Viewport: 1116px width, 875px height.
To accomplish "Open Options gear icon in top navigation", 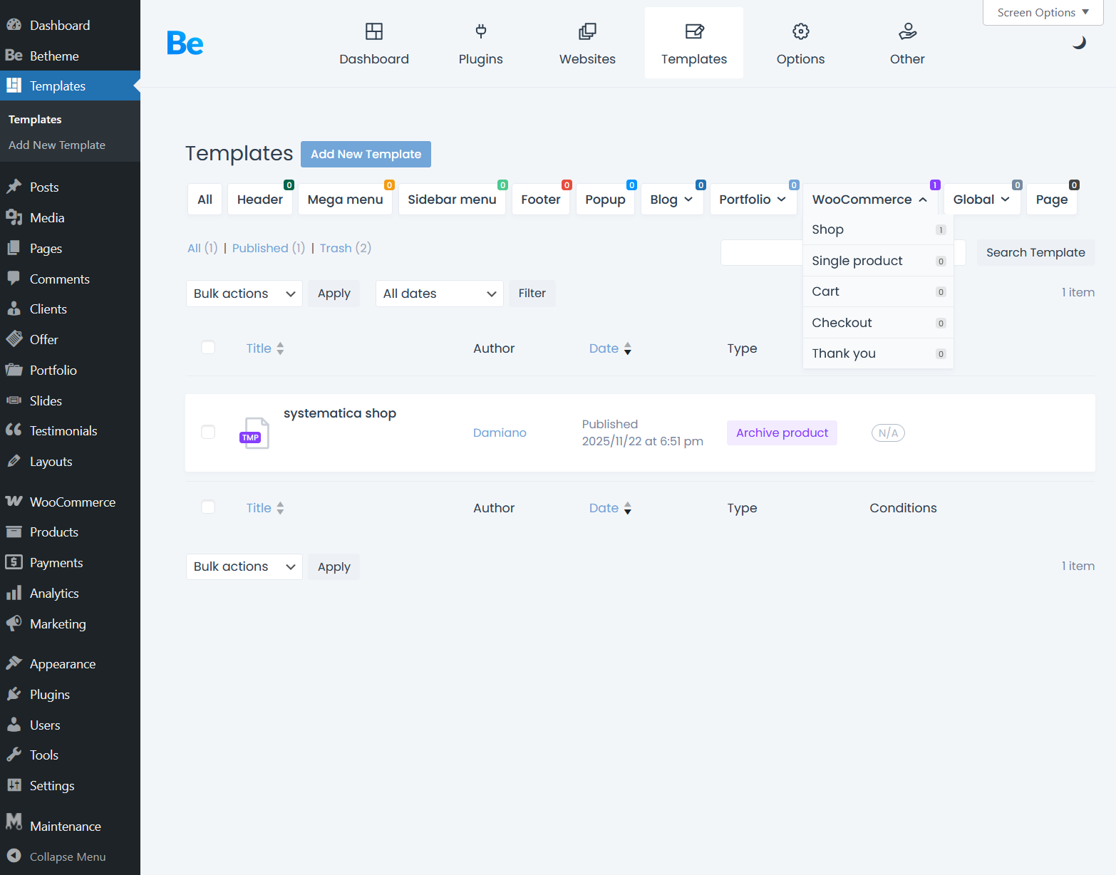I will [x=800, y=31].
